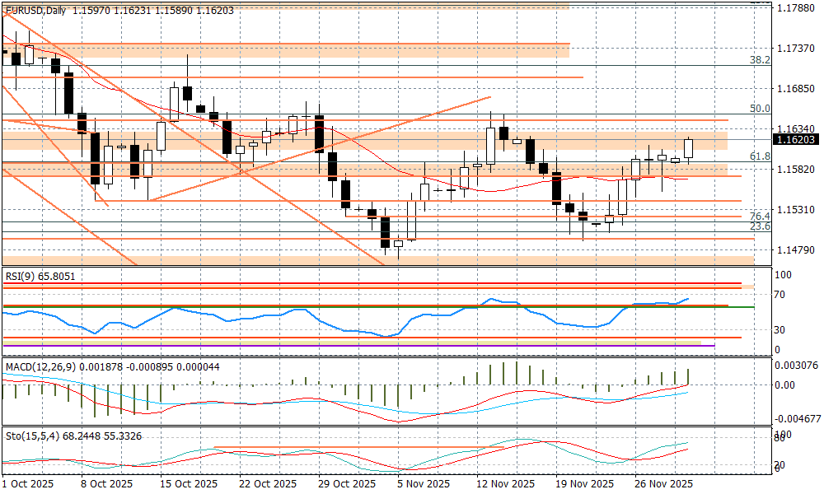Click the 26 Nov 2025 date marker

click(664, 484)
